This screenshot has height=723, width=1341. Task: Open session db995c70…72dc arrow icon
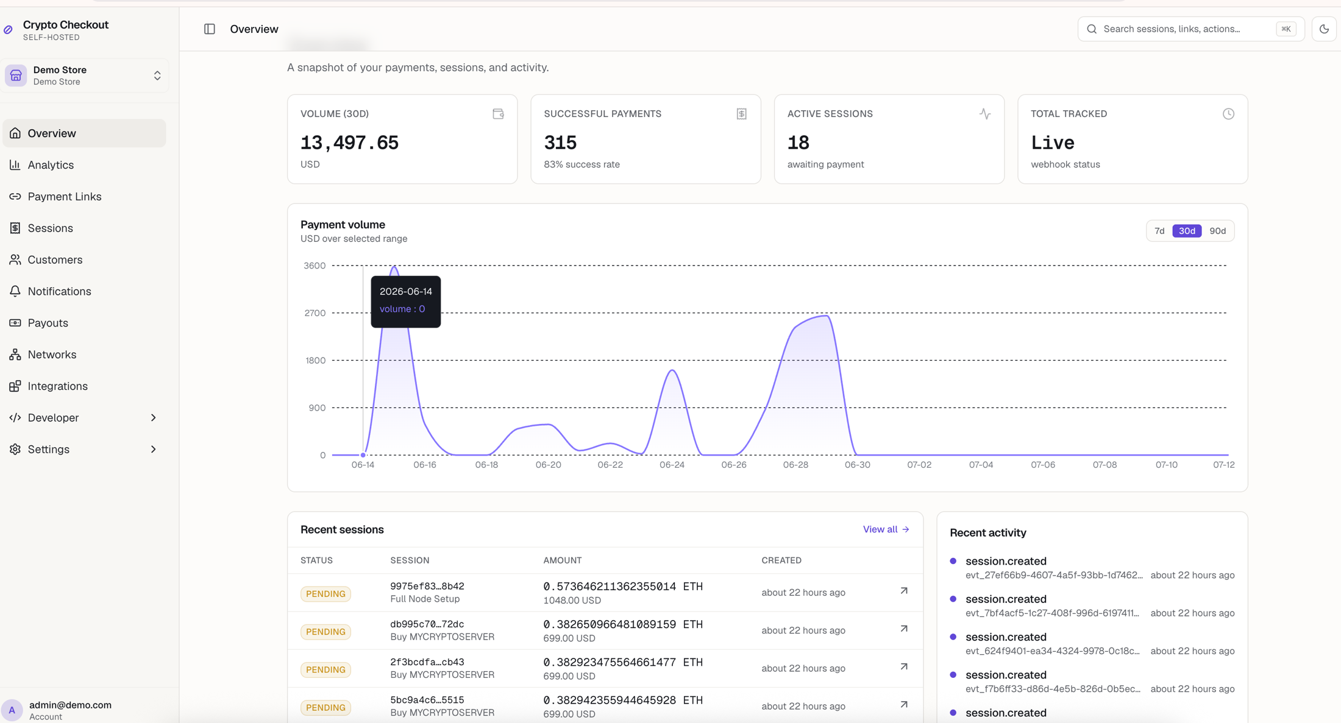(x=904, y=629)
